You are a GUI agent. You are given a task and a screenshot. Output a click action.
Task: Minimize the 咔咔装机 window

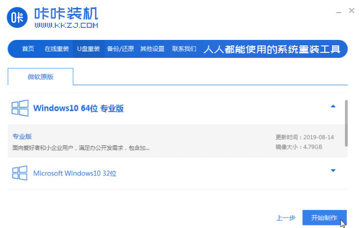pos(339,12)
